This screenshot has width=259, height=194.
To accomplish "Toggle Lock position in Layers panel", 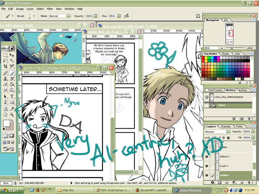I will 224,137.
